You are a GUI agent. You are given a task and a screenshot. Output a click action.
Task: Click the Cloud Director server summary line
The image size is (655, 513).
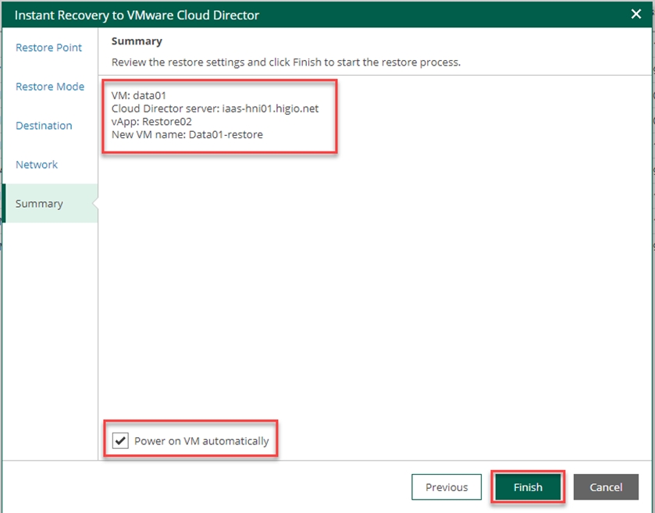(215, 109)
